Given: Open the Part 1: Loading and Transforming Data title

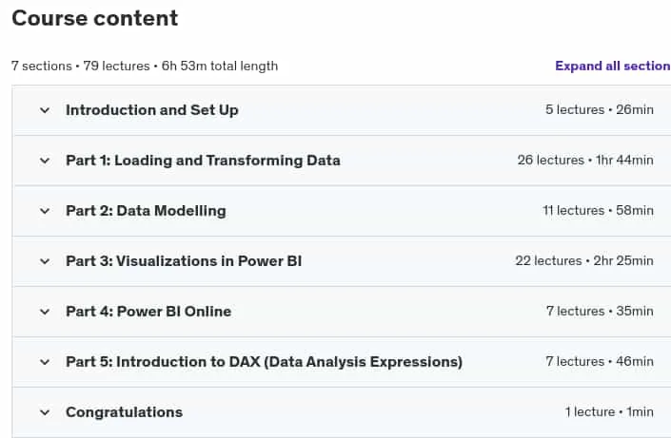Looking at the screenshot, I should coord(203,161).
